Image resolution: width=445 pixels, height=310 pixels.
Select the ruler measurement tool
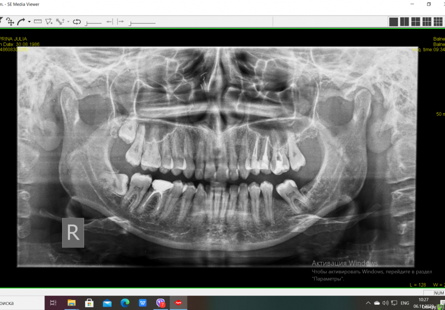click(x=38, y=22)
